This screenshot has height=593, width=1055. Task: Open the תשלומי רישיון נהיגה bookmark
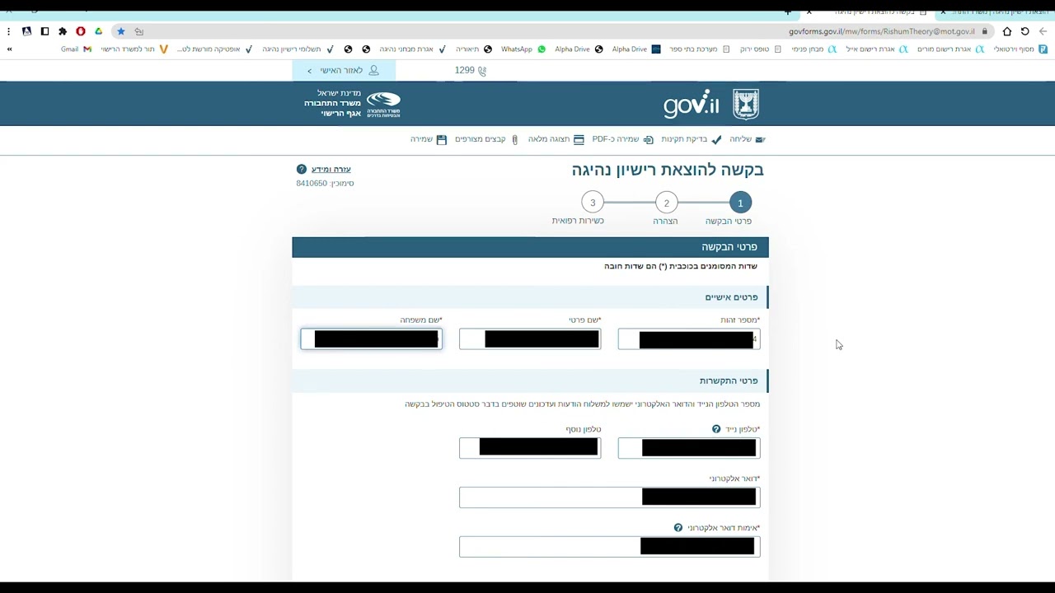pos(298,49)
